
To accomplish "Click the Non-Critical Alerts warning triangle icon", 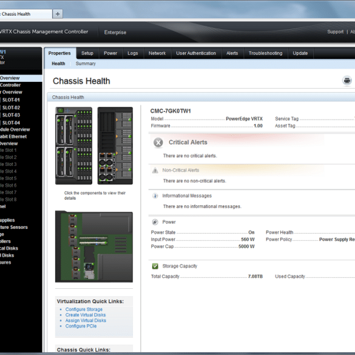I will tap(155, 171).
